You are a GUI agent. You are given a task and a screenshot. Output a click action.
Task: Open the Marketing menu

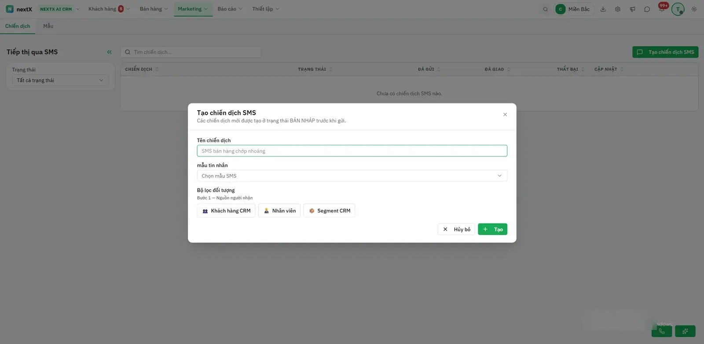pos(193,9)
